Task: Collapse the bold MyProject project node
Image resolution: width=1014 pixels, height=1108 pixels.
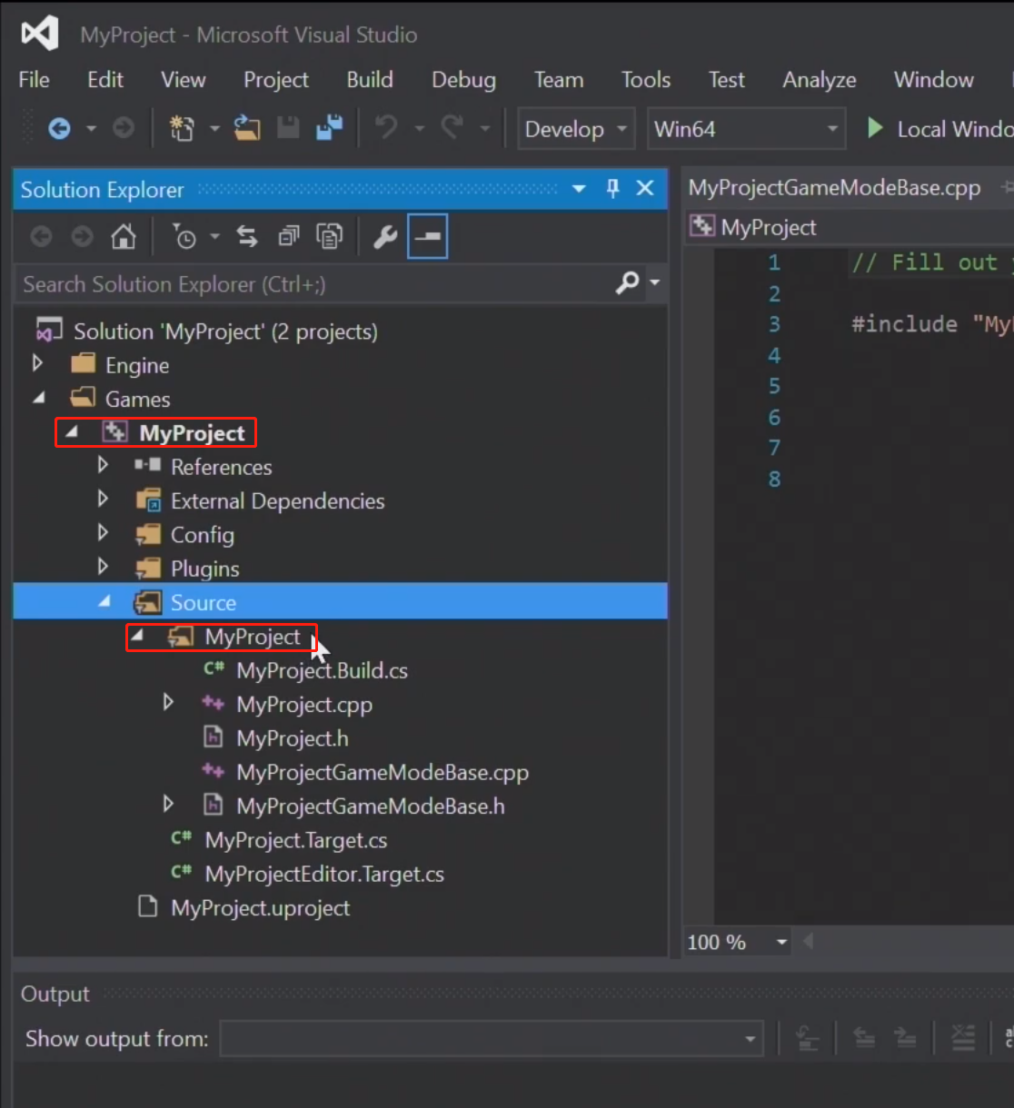Action: point(72,432)
